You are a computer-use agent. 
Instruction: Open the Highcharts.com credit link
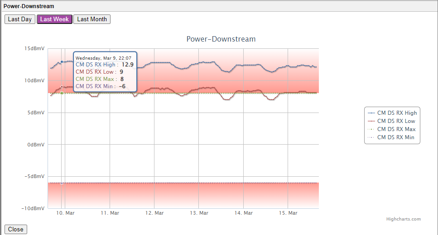[x=403, y=219]
